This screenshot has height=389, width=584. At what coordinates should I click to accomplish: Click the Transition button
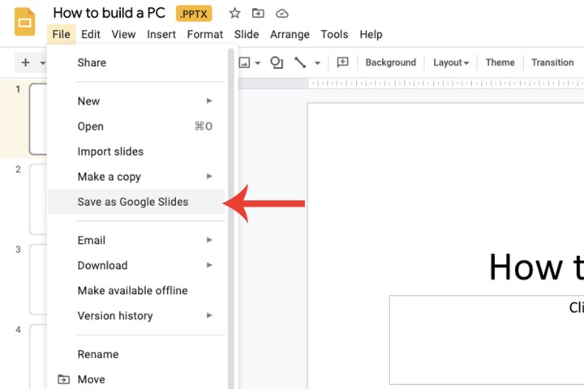pyautogui.click(x=552, y=62)
